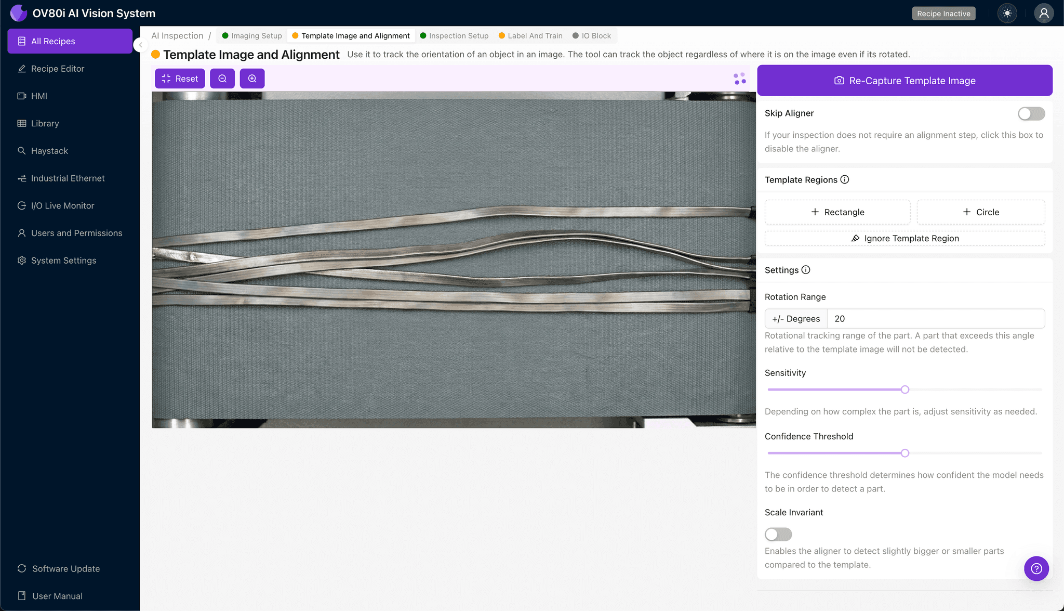Add a Rectangle template region

click(837, 212)
